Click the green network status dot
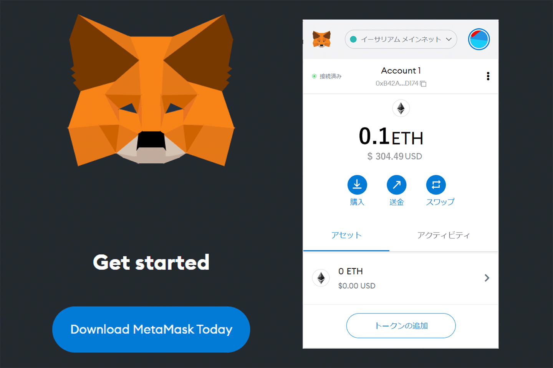The width and height of the screenshot is (553, 368). pos(354,39)
